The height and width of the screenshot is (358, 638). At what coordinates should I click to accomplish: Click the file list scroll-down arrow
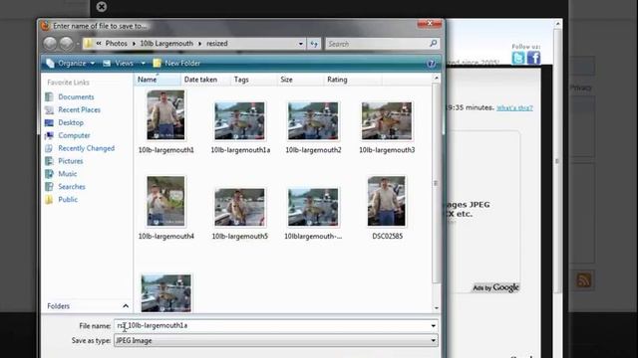pyautogui.click(x=437, y=308)
